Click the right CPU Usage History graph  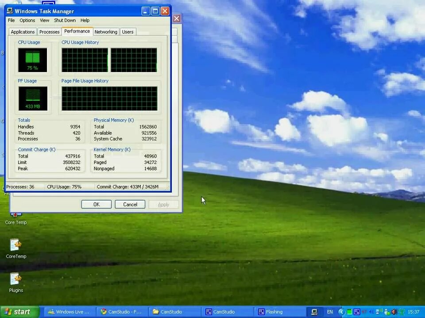tap(134, 60)
